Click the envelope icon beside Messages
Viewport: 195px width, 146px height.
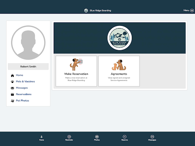12,88
